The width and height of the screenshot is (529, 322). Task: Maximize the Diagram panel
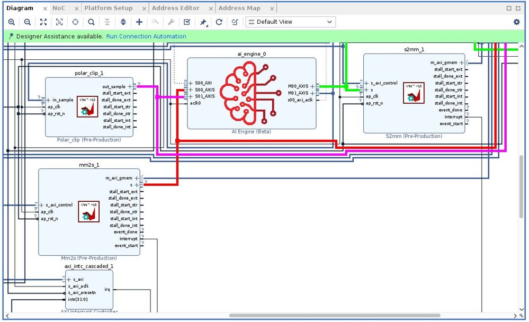pos(509,8)
